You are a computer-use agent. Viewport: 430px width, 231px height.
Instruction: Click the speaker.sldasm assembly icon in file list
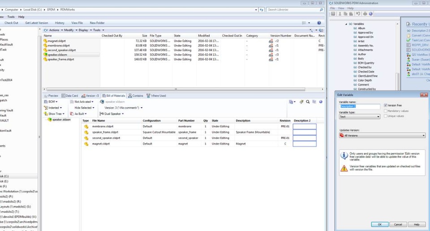click(45, 55)
